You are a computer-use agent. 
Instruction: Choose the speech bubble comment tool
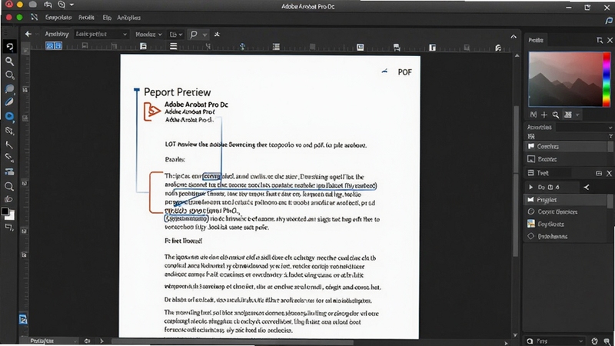9,88
